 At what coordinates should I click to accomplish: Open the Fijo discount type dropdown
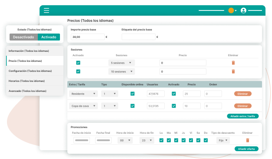coord(223,140)
